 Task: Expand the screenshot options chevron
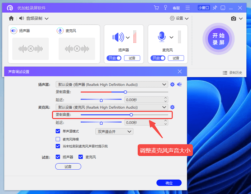[x=241, y=19]
